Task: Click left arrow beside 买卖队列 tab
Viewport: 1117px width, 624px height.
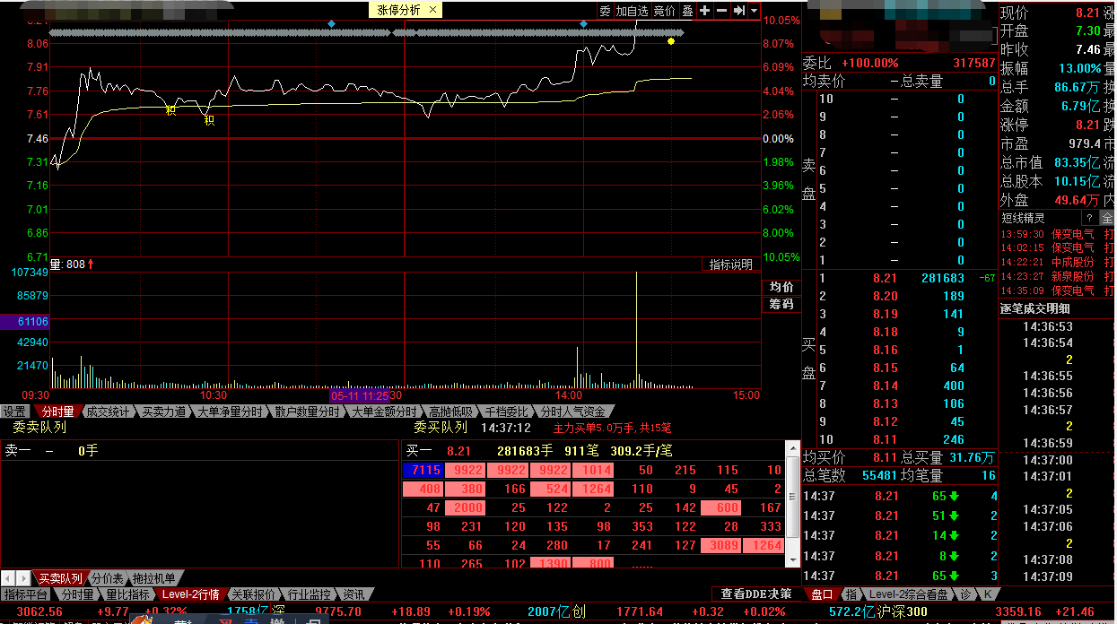Action: click(8, 578)
